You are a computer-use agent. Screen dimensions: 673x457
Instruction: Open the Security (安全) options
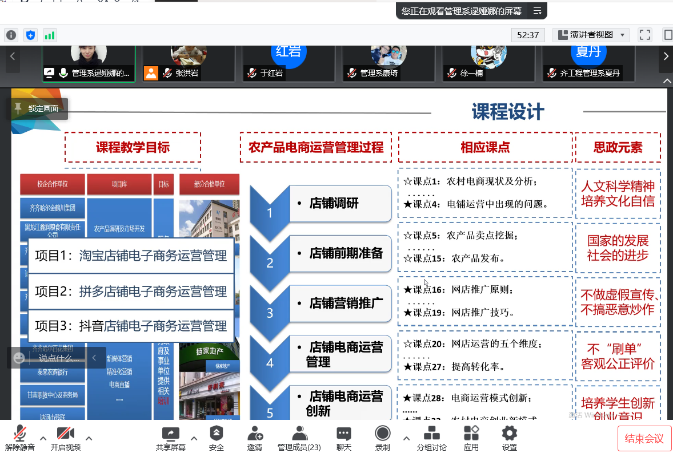coord(217,438)
